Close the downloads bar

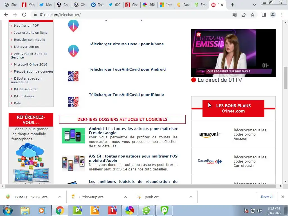283,197
